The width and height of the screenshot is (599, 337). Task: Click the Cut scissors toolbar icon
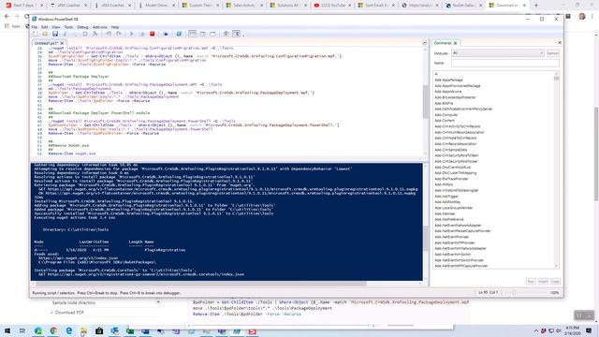(65, 34)
